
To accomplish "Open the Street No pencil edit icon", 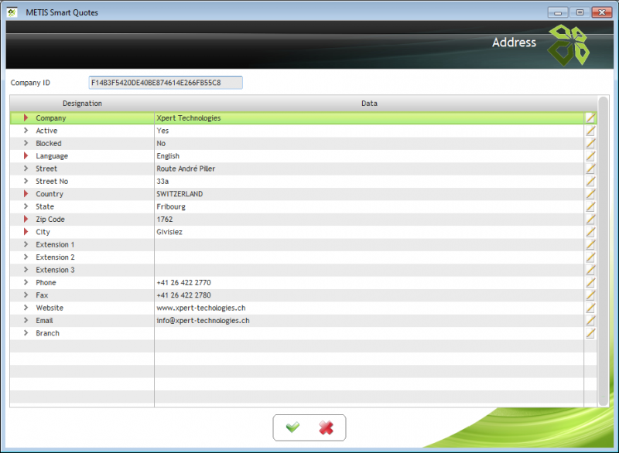I will (x=590, y=181).
